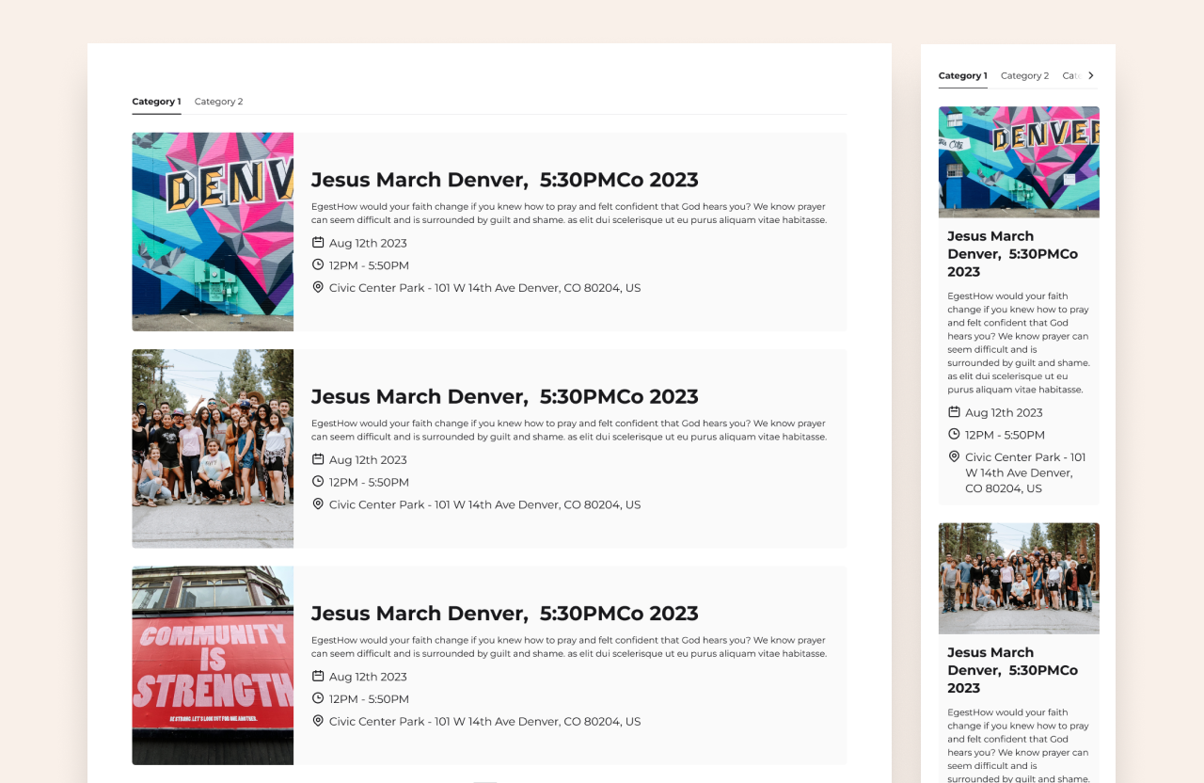Click clock icon in mobile Denver mural card

coord(954,434)
